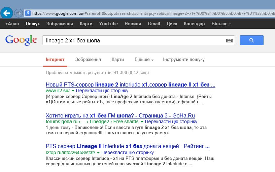
Task: Click snippet starting '{Игровой сервер|Сервер игры}'
Action: (129, 99)
